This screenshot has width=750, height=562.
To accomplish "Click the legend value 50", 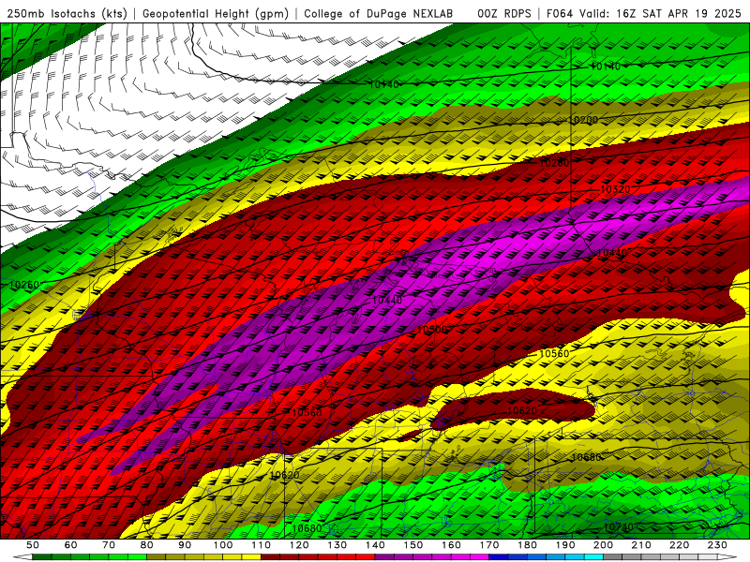I will click(33, 545).
